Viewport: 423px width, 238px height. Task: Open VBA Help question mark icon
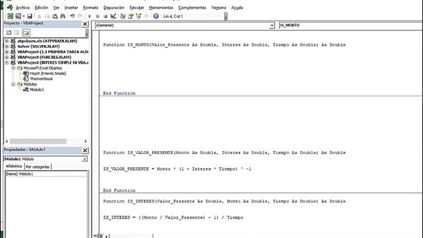156,16
